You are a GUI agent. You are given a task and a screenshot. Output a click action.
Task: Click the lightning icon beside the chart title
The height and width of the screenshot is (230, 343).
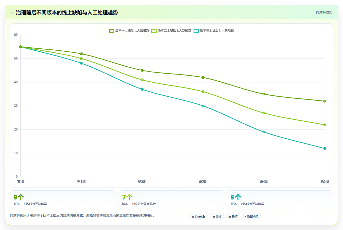pos(12,13)
